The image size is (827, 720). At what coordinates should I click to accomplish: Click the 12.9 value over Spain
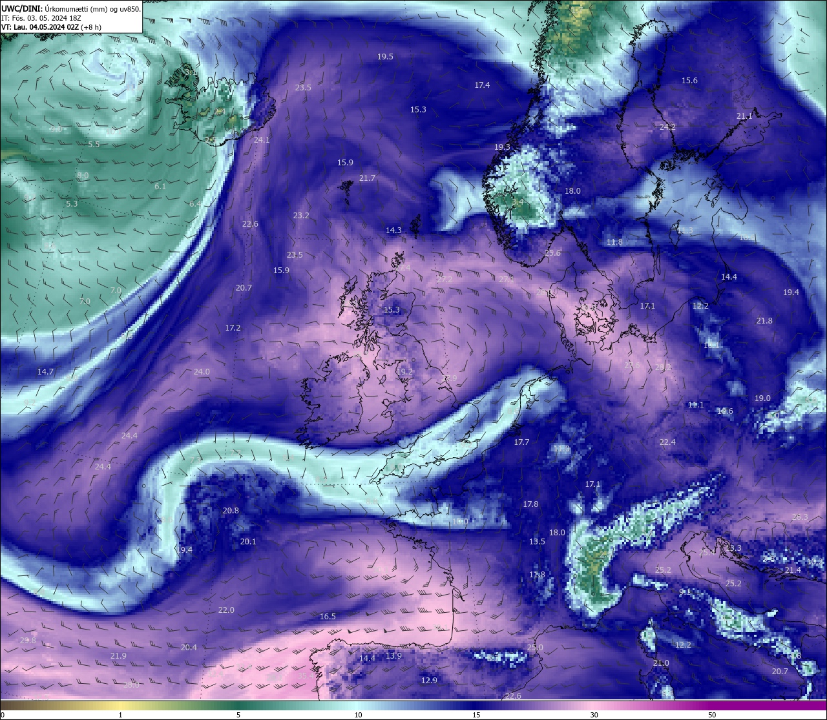point(429,681)
